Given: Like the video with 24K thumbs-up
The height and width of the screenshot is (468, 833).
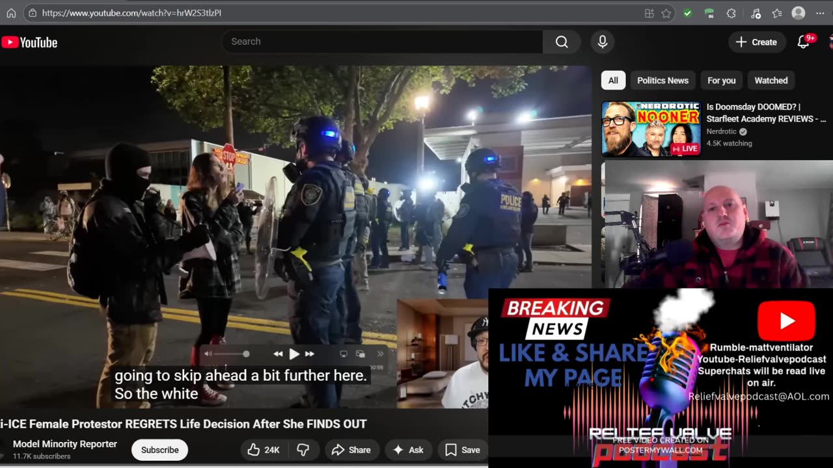Looking at the screenshot, I should (263, 450).
